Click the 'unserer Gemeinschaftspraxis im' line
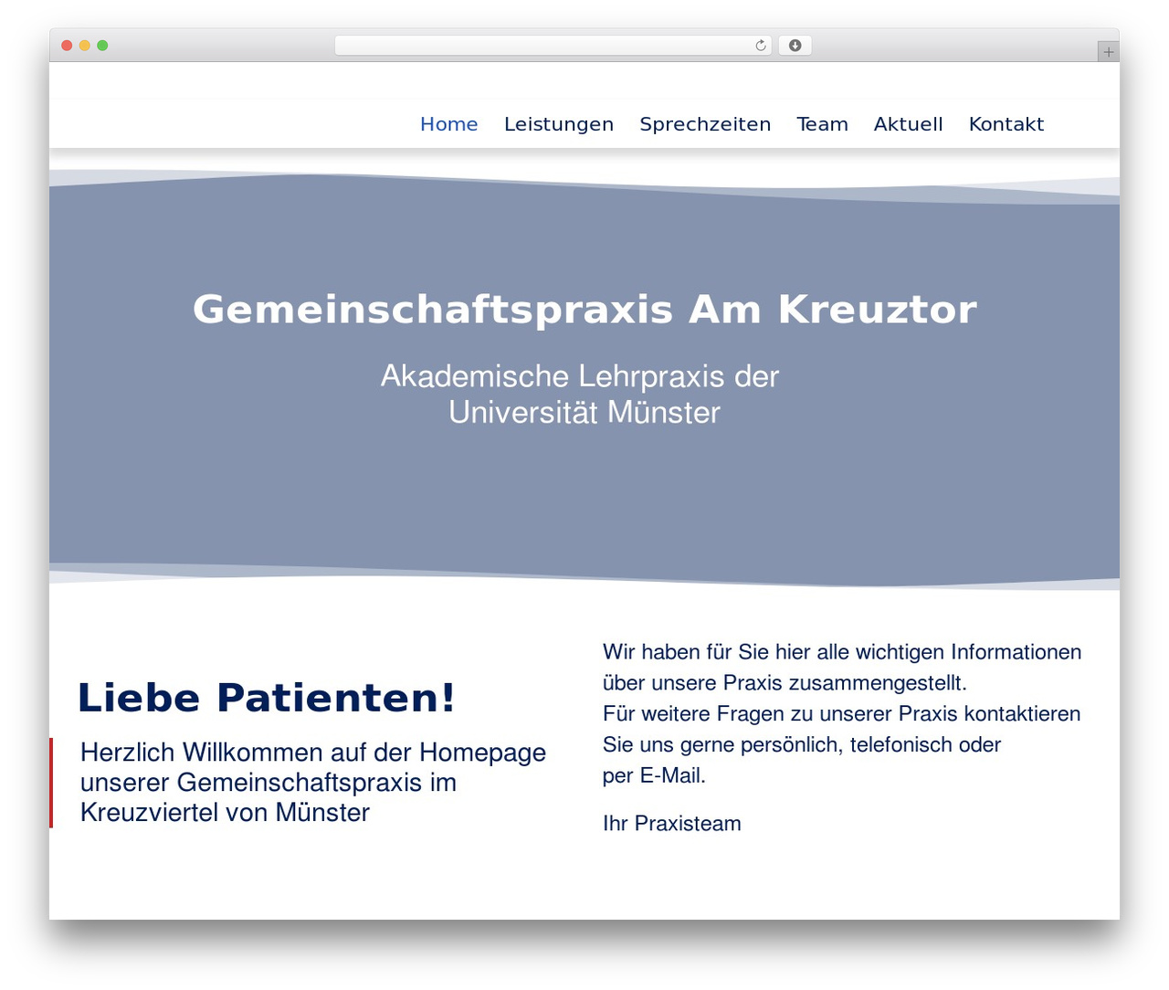The width and height of the screenshot is (1169, 990). pos(269,783)
